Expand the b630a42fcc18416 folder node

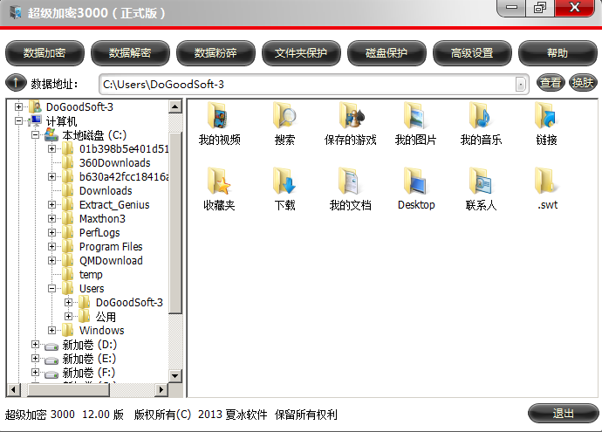click(51, 176)
